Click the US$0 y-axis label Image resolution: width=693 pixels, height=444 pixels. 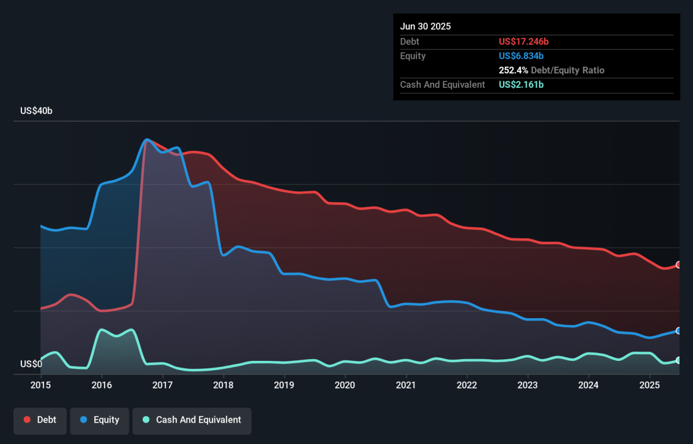31,364
